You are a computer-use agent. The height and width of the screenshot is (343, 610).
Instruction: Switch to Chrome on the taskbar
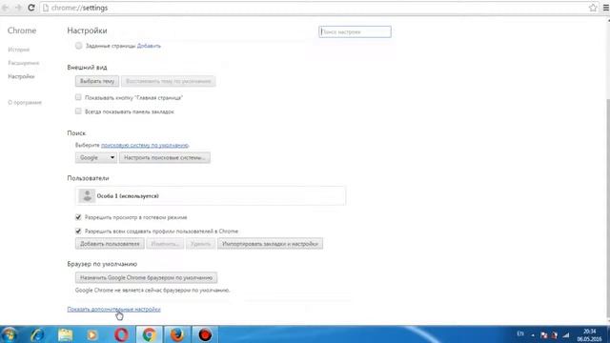click(x=149, y=334)
